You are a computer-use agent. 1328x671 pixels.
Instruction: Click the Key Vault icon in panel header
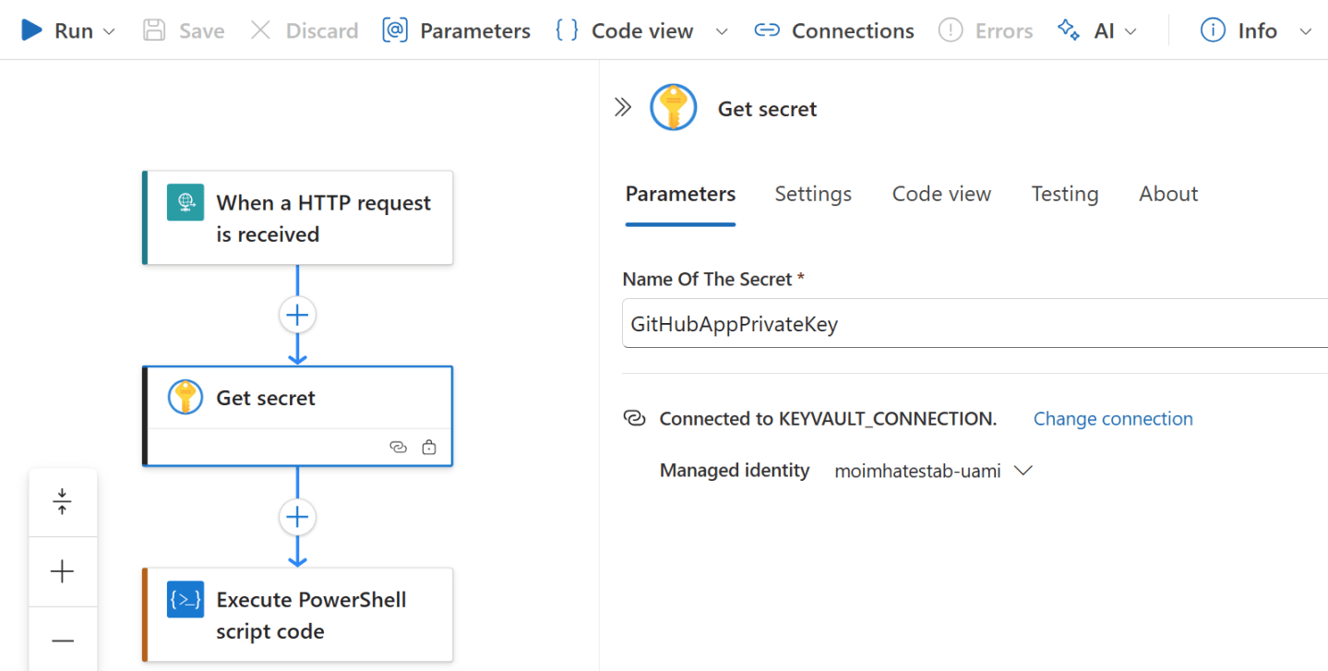pyautogui.click(x=674, y=107)
